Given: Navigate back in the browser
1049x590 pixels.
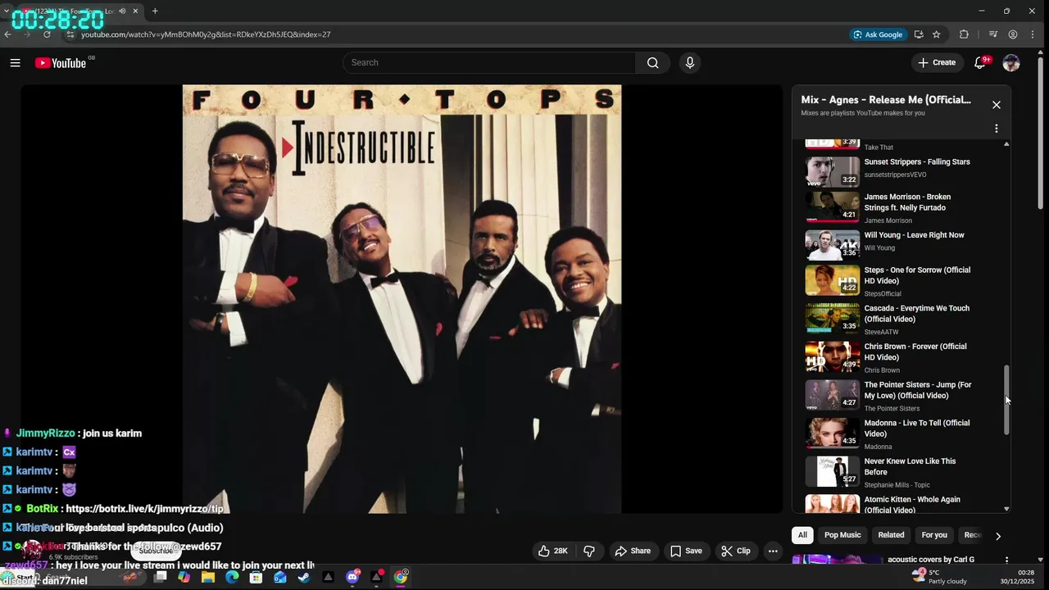Looking at the screenshot, I should pos(8,34).
